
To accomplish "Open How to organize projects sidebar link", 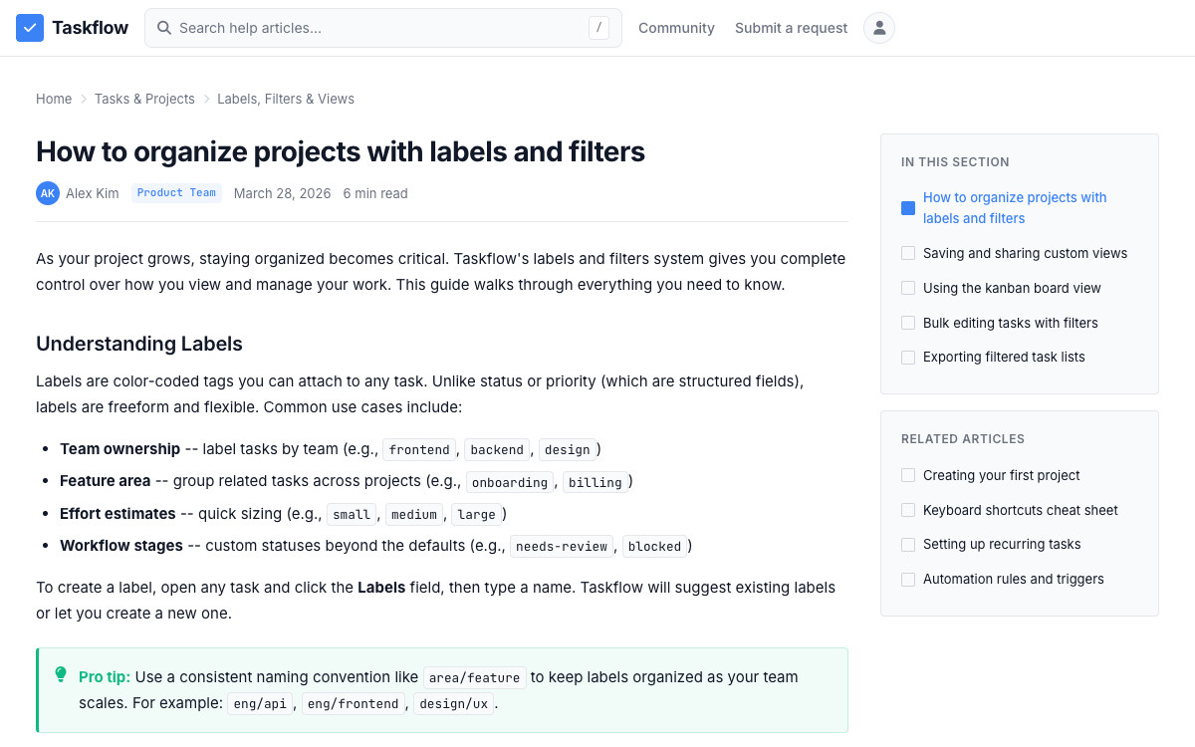I will [x=1015, y=208].
